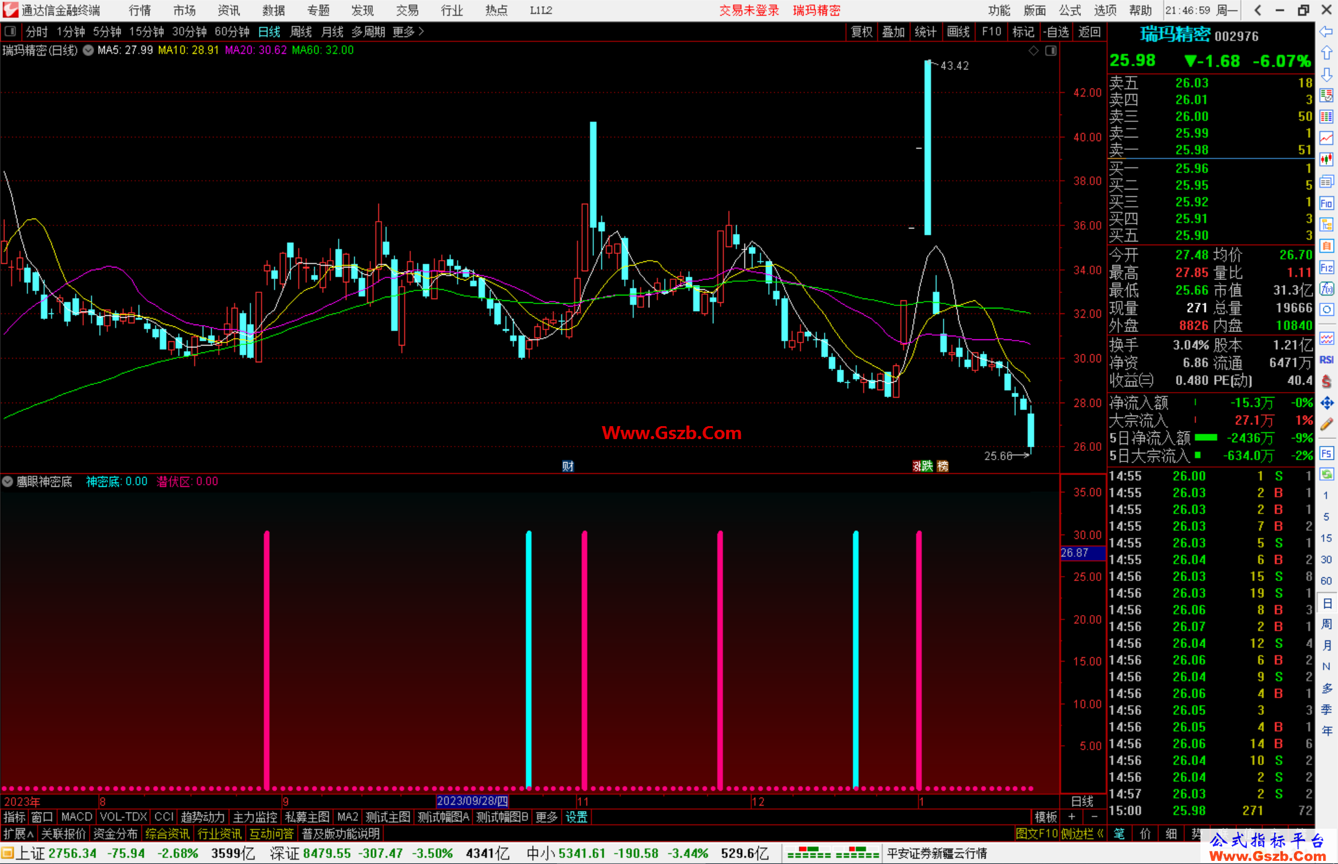Click the FS icon in right sidebar

tap(1326, 453)
